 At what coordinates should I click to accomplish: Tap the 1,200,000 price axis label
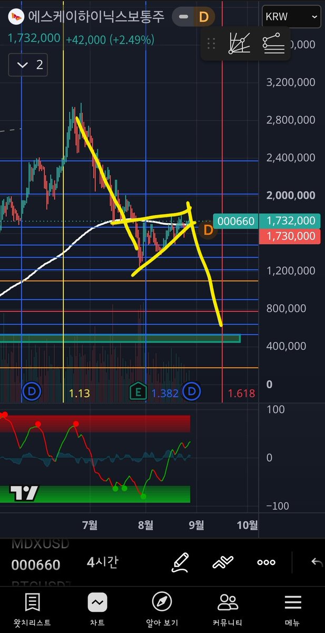291,271
